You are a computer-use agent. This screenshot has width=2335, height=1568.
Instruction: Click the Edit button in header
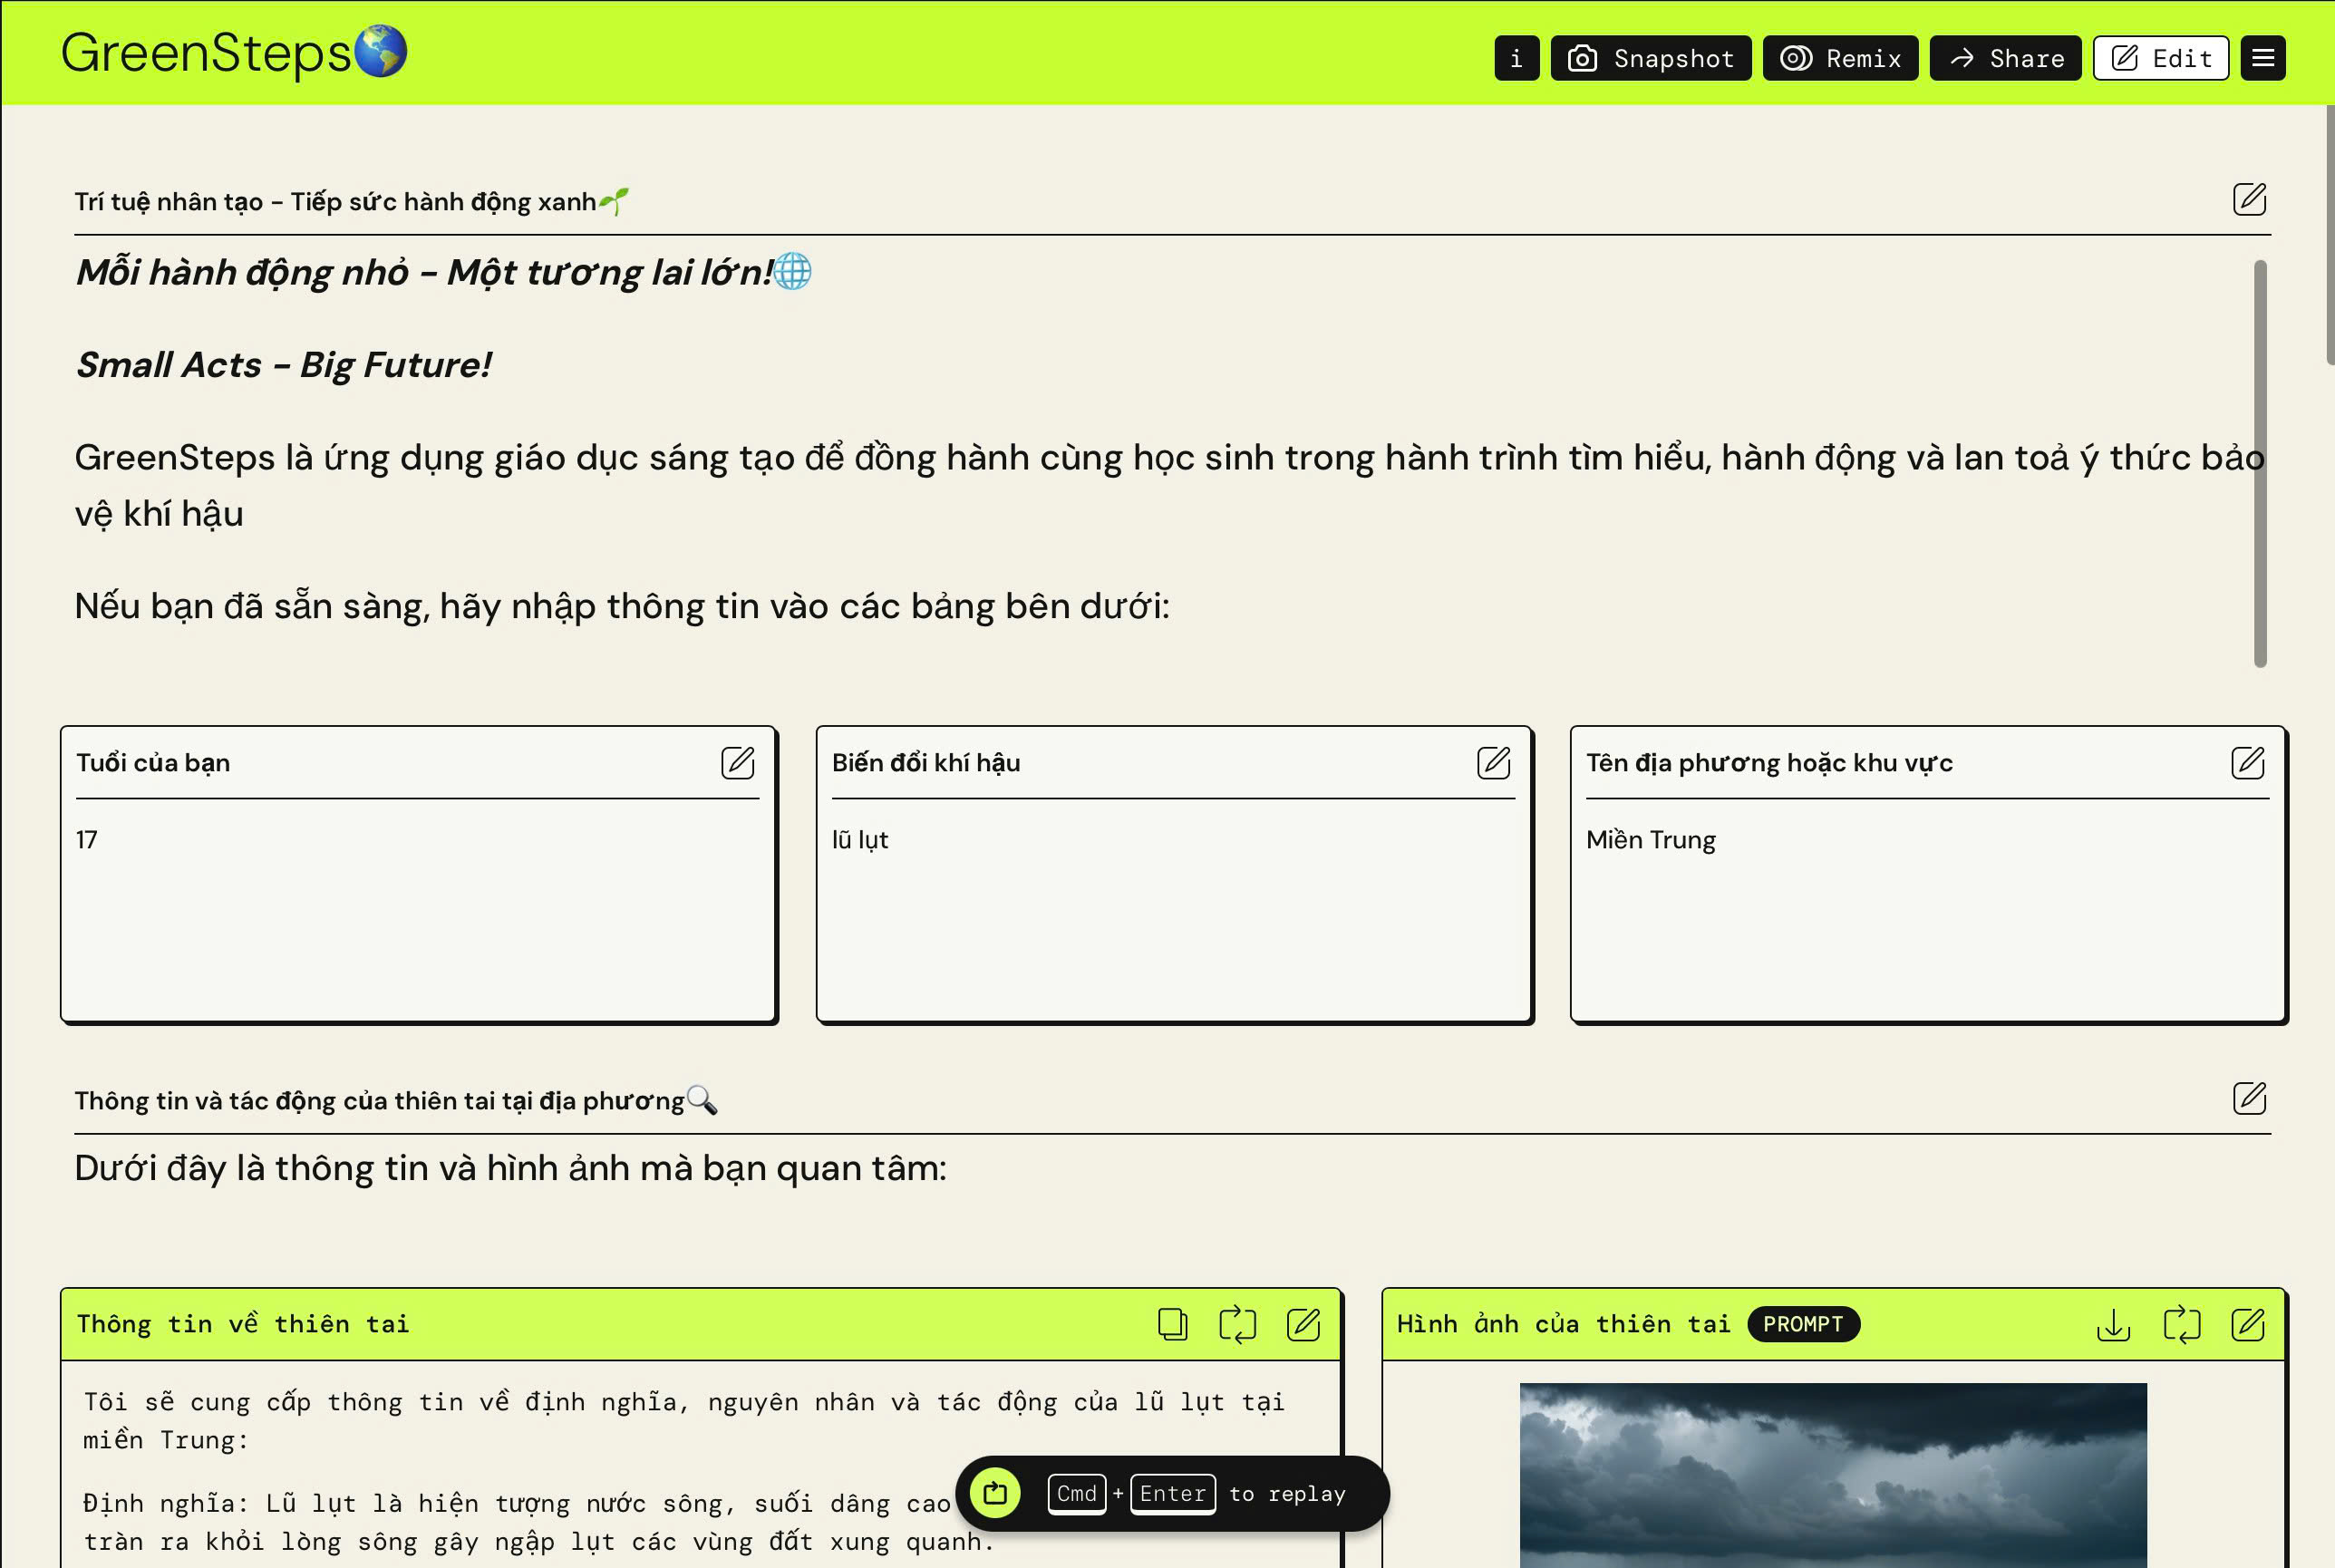[x=2161, y=58]
